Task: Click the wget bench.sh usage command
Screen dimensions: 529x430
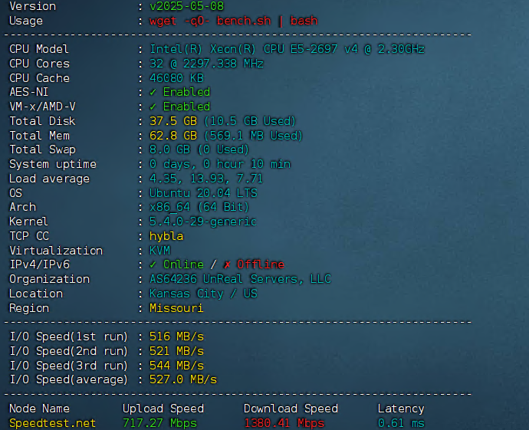Action: pyautogui.click(x=233, y=21)
